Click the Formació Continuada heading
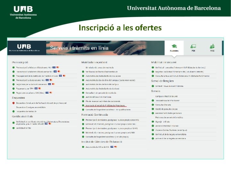 coord(95,115)
